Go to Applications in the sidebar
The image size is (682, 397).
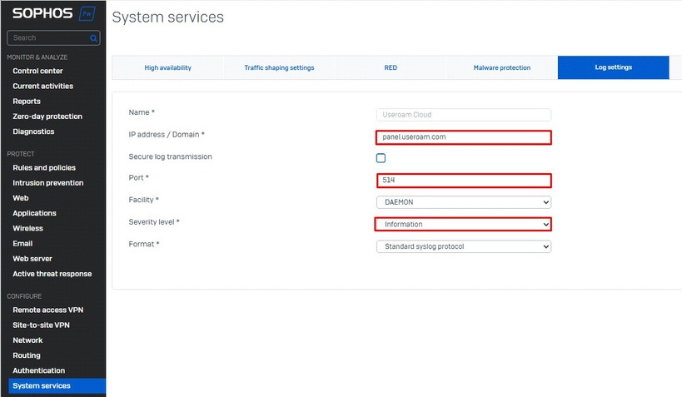tap(34, 214)
